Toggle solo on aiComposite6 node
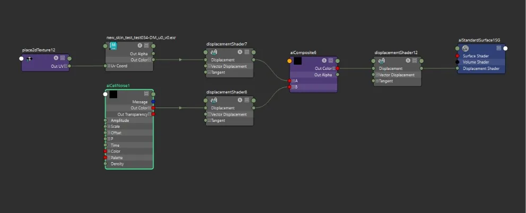Screen dimensions: 526x213 (x=324, y=60)
